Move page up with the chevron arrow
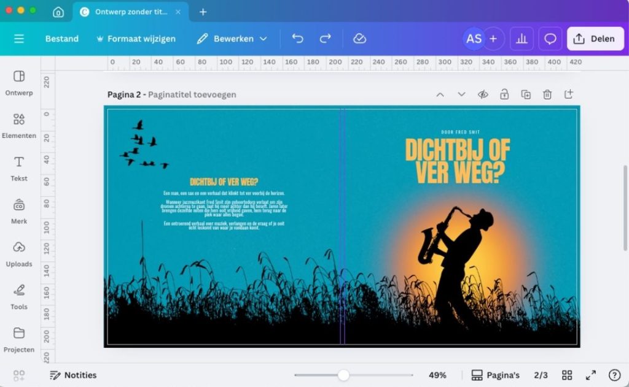This screenshot has height=387, width=629. [440, 94]
